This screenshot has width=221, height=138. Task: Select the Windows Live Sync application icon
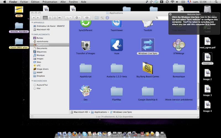(148, 45)
